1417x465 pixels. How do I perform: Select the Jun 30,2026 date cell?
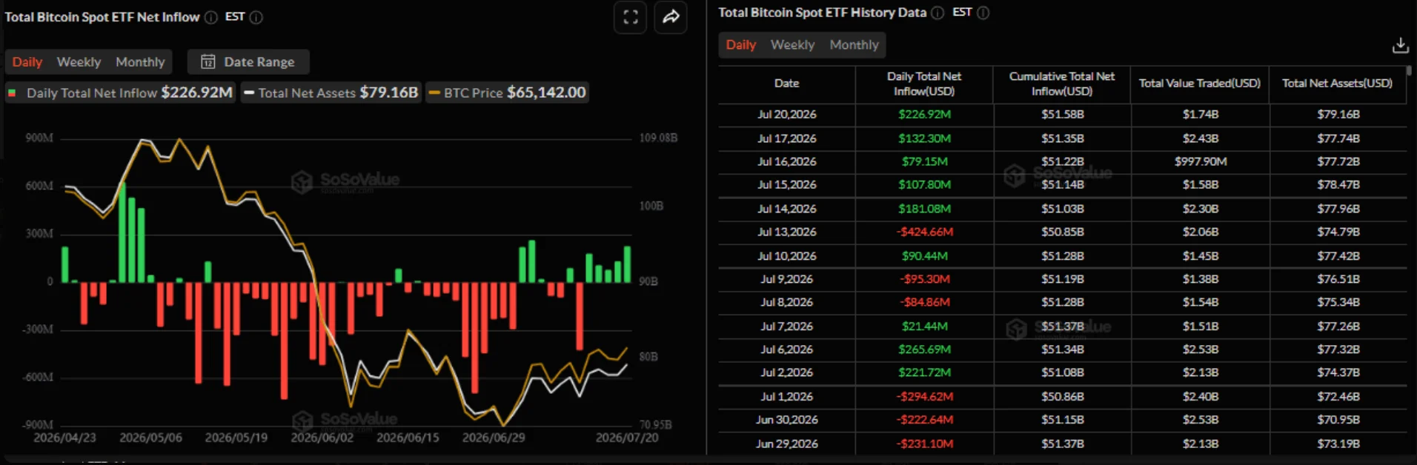pyautogui.click(x=787, y=419)
